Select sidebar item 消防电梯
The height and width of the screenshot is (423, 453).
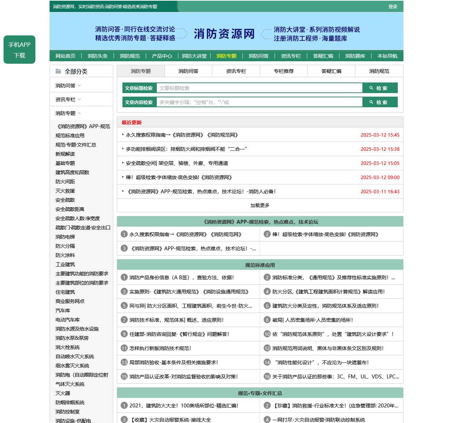click(65, 237)
